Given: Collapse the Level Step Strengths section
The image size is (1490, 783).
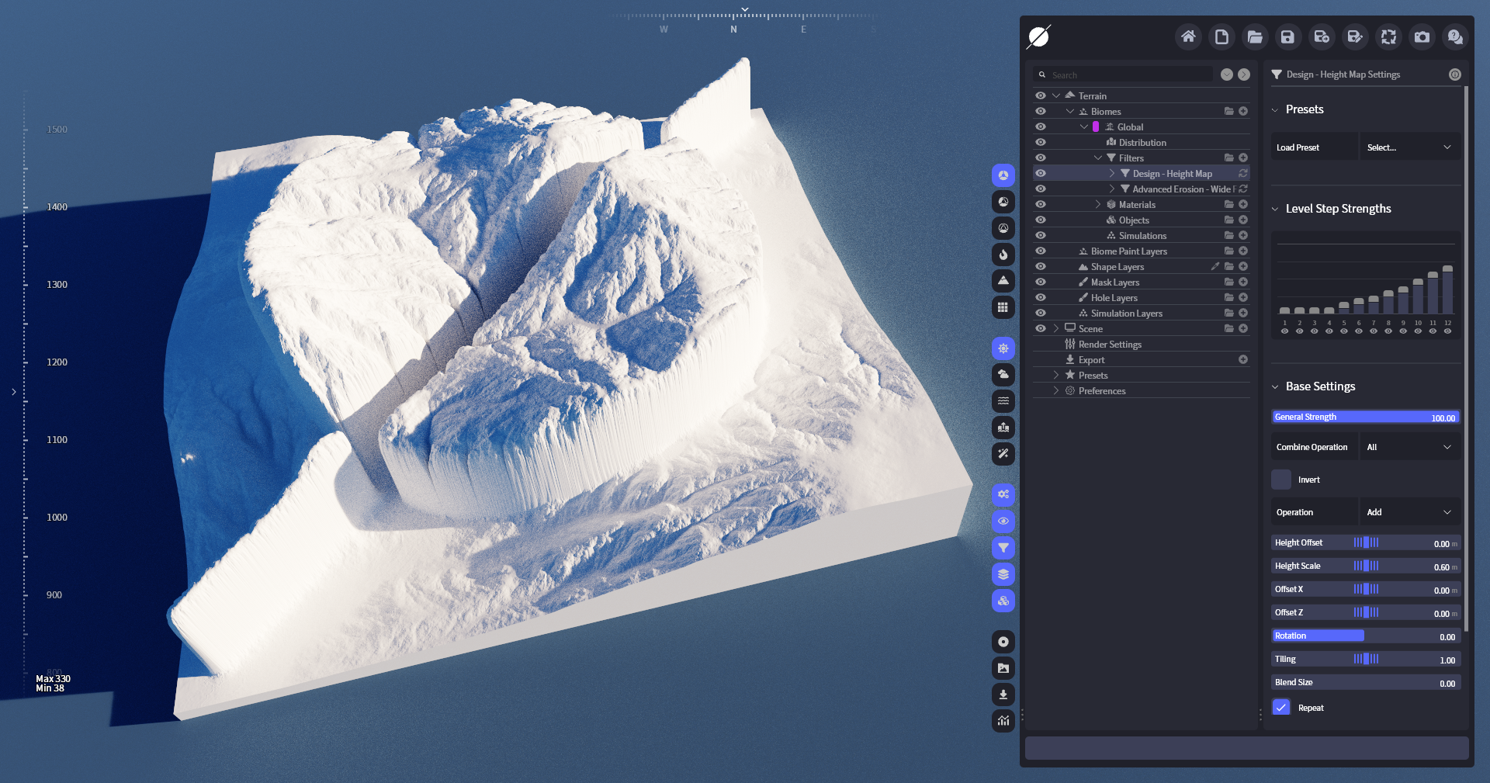Looking at the screenshot, I should point(1275,209).
